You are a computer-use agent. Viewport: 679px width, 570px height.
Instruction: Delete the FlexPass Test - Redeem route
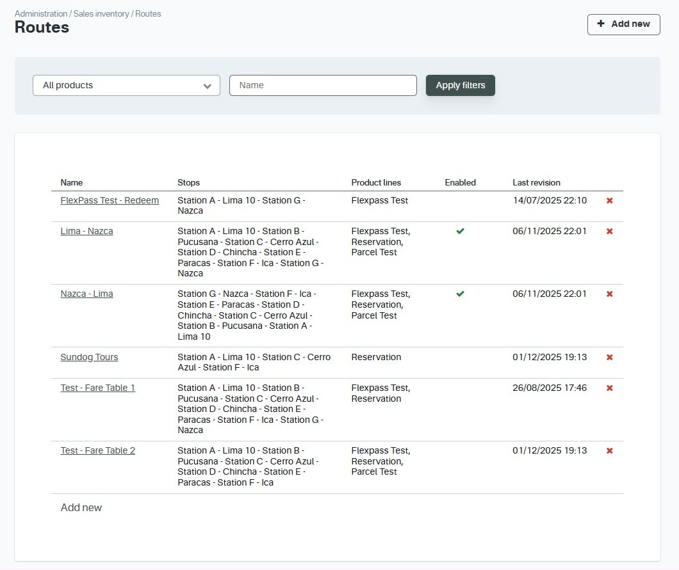tap(609, 200)
